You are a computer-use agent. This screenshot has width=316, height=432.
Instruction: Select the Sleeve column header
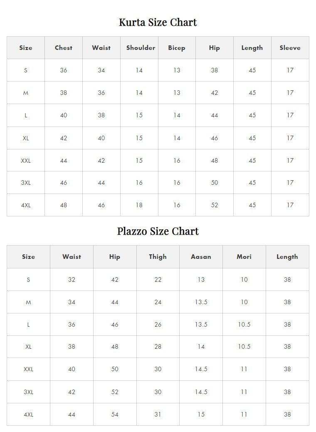point(290,48)
